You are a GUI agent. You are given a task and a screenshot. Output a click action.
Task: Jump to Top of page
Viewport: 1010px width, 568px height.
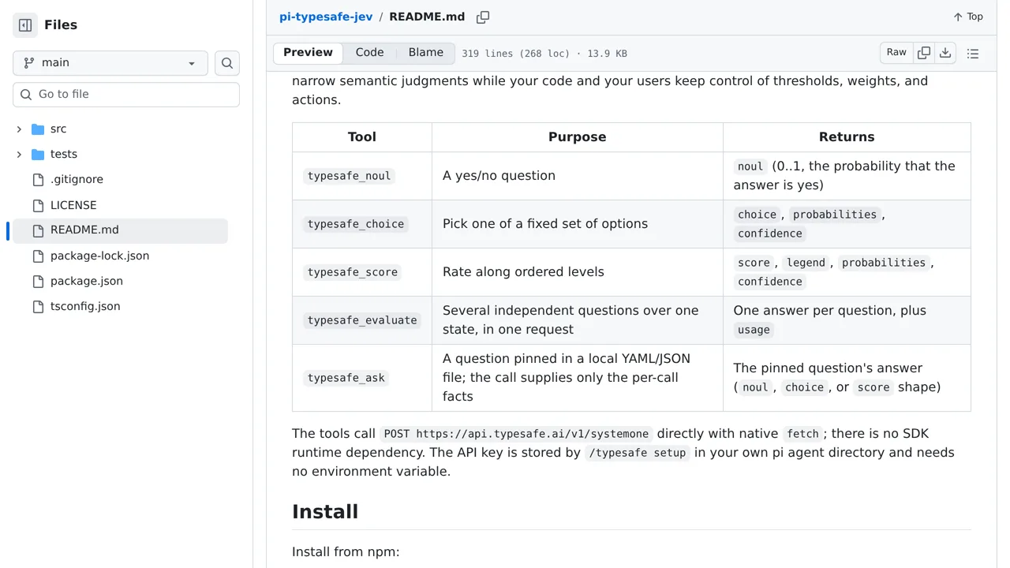pos(968,17)
